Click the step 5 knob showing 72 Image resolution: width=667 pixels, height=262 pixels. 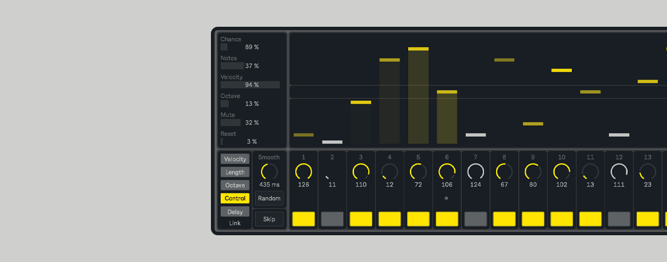pyautogui.click(x=418, y=171)
